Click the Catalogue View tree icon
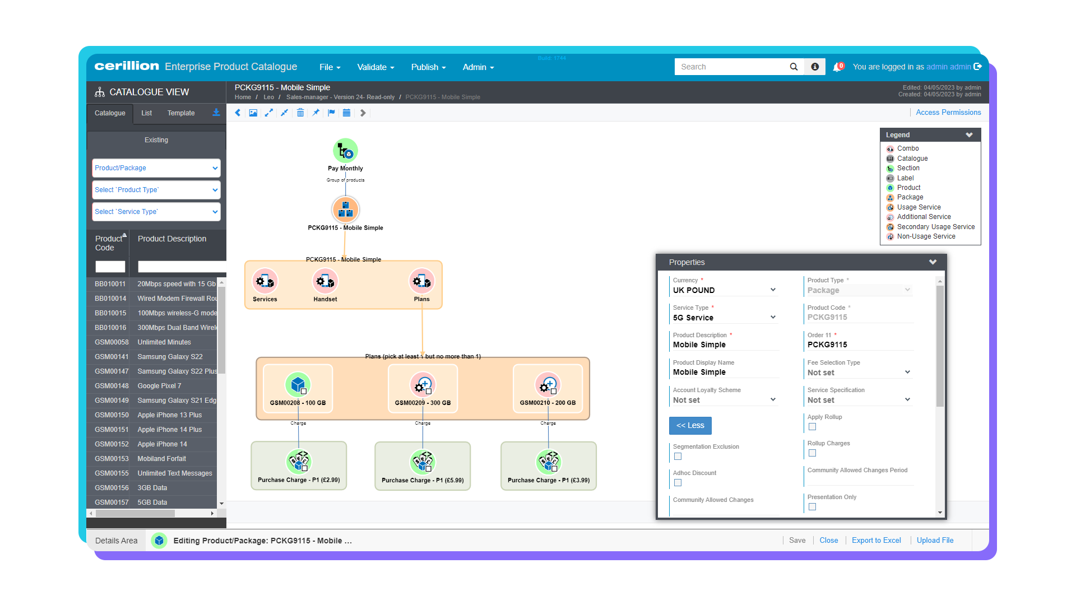This screenshot has height=605, width=1076. (x=100, y=92)
